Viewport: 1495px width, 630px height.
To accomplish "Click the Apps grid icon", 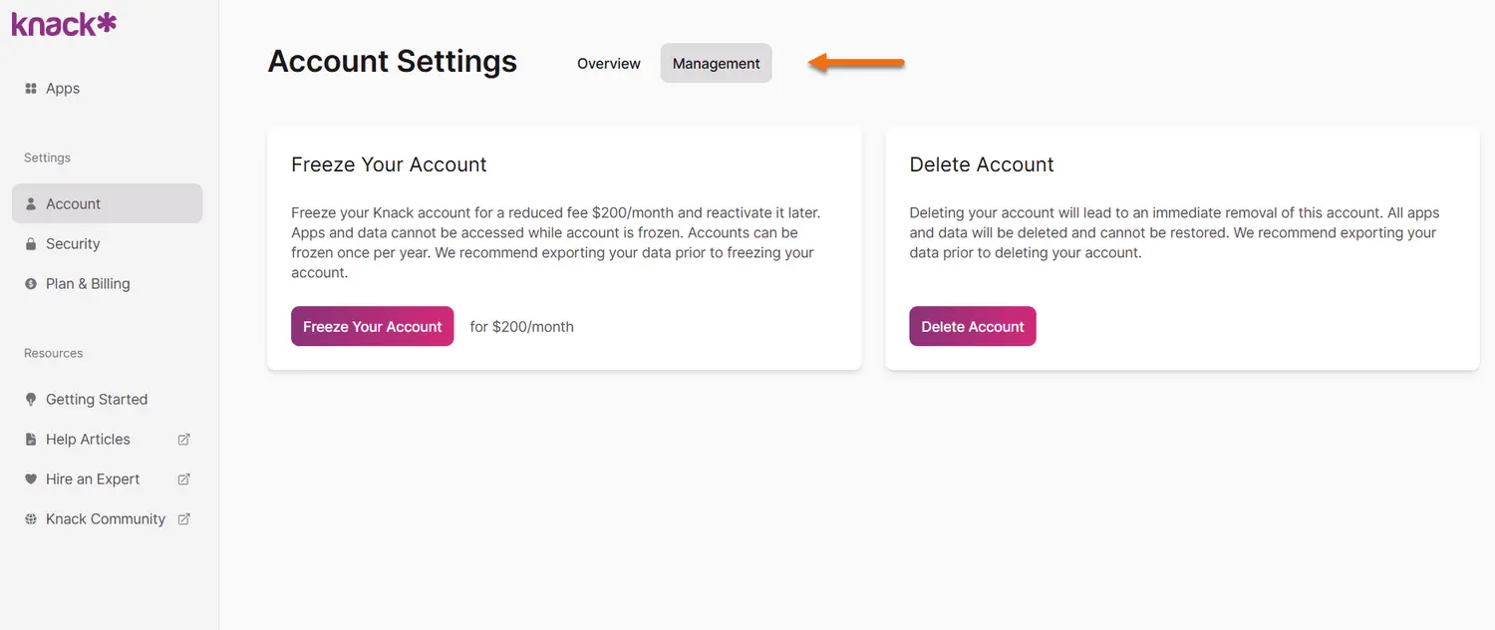I will click(x=31, y=89).
